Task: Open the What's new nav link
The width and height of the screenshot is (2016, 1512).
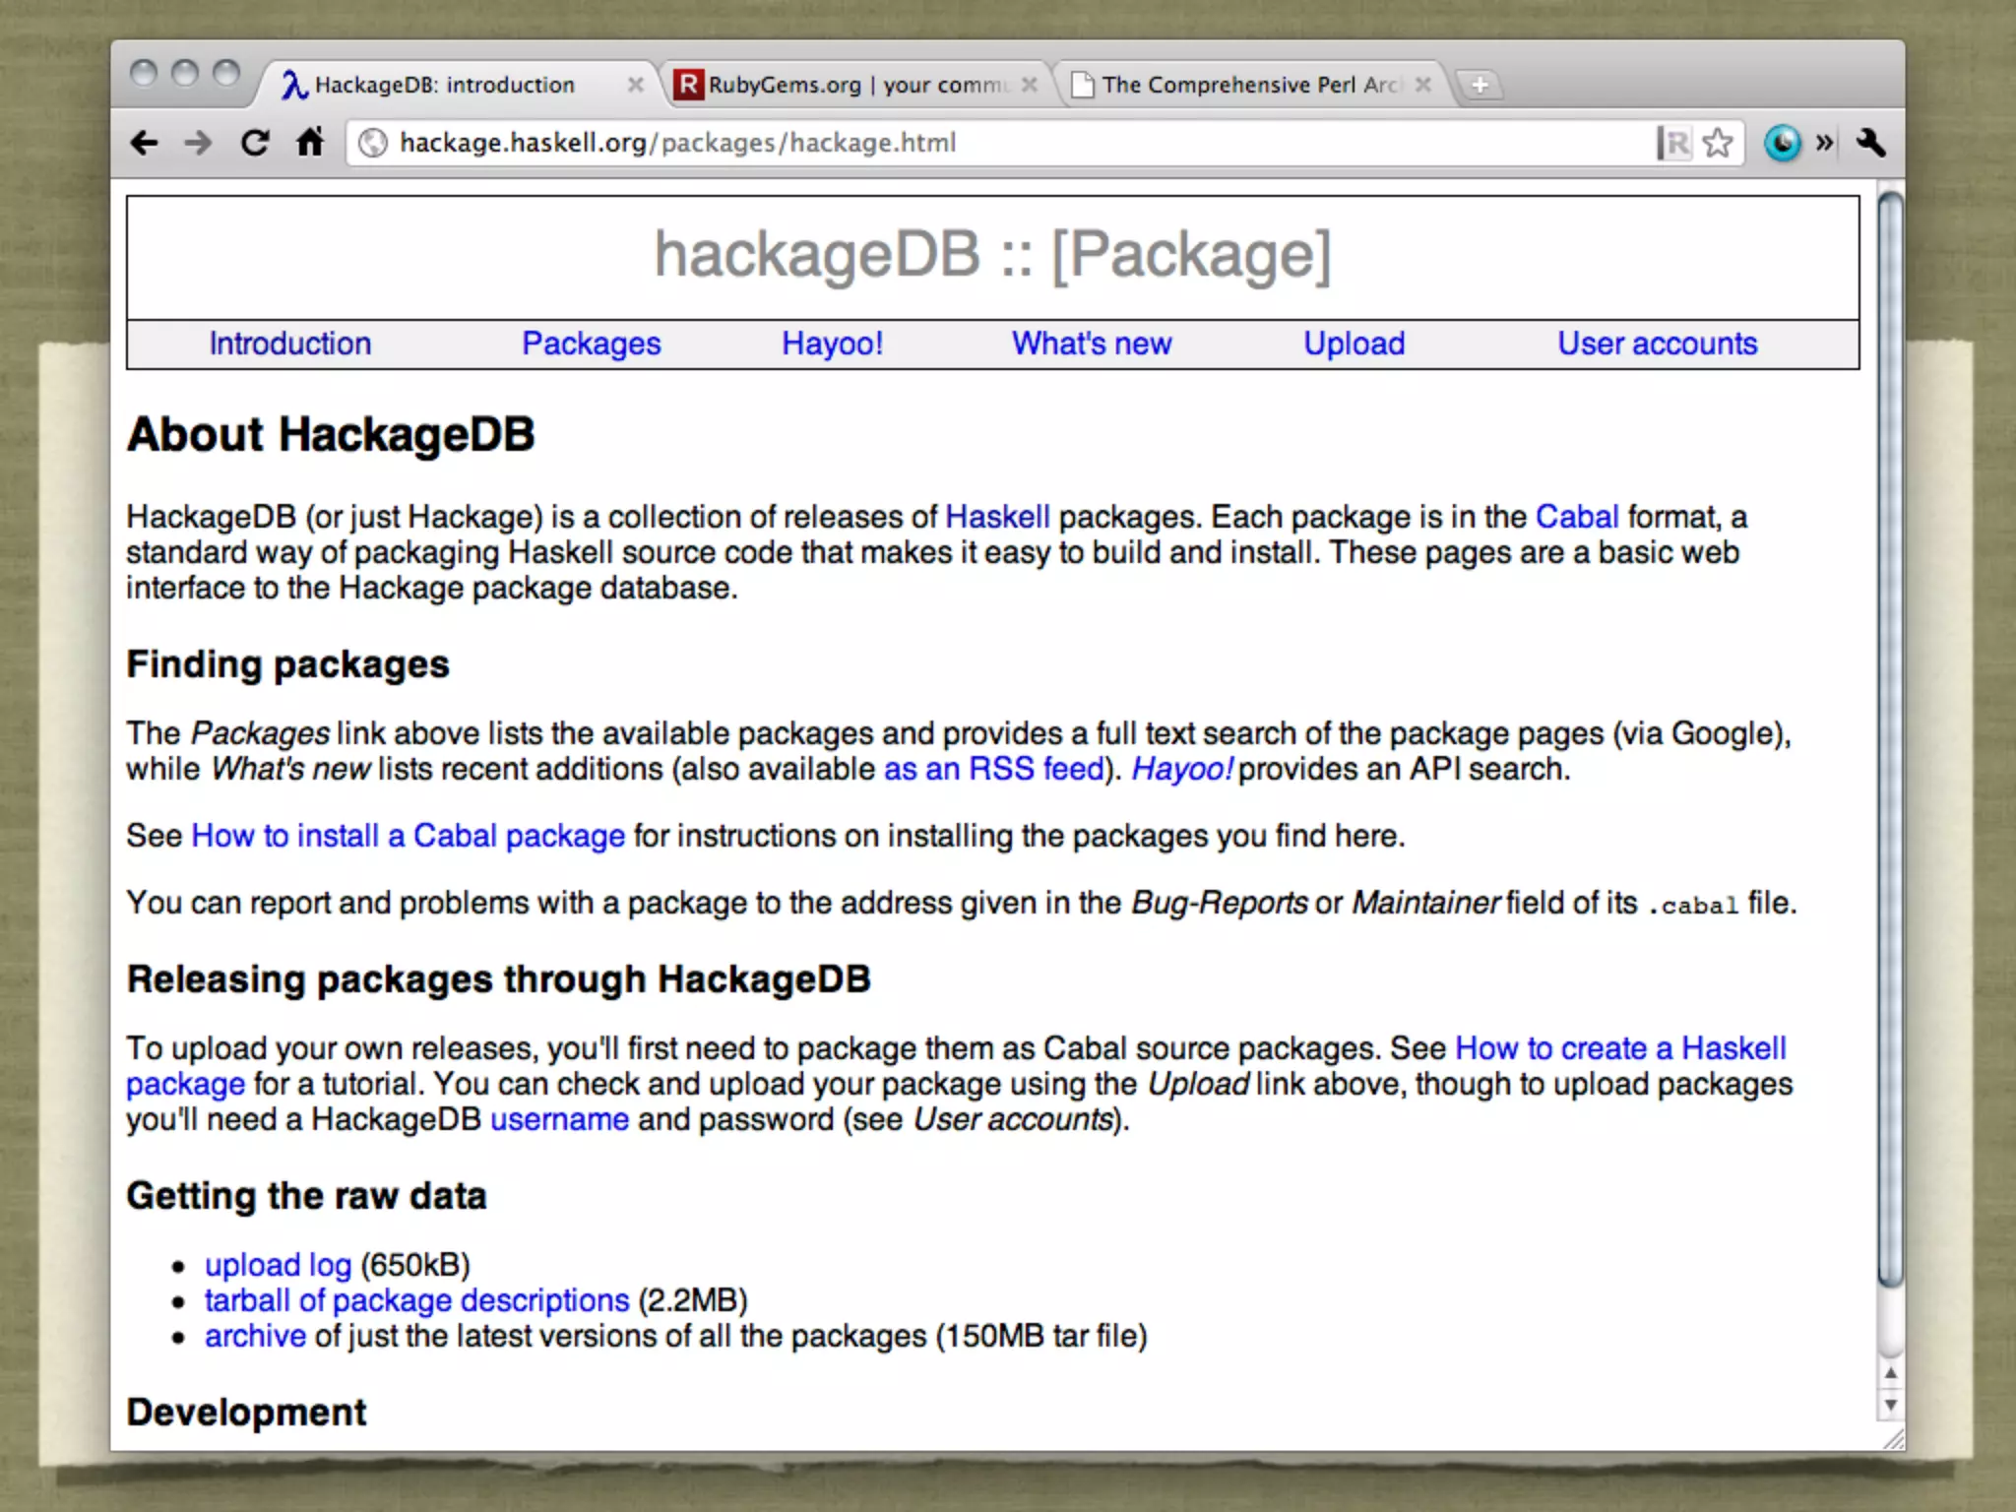Action: point(1092,344)
